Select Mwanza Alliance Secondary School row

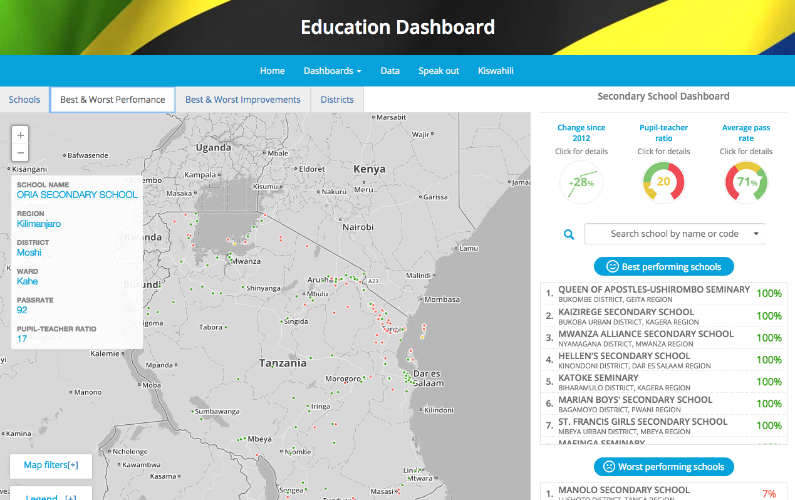[x=664, y=338]
